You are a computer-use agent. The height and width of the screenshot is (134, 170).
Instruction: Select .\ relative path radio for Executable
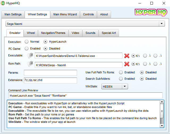[x=145, y=56]
